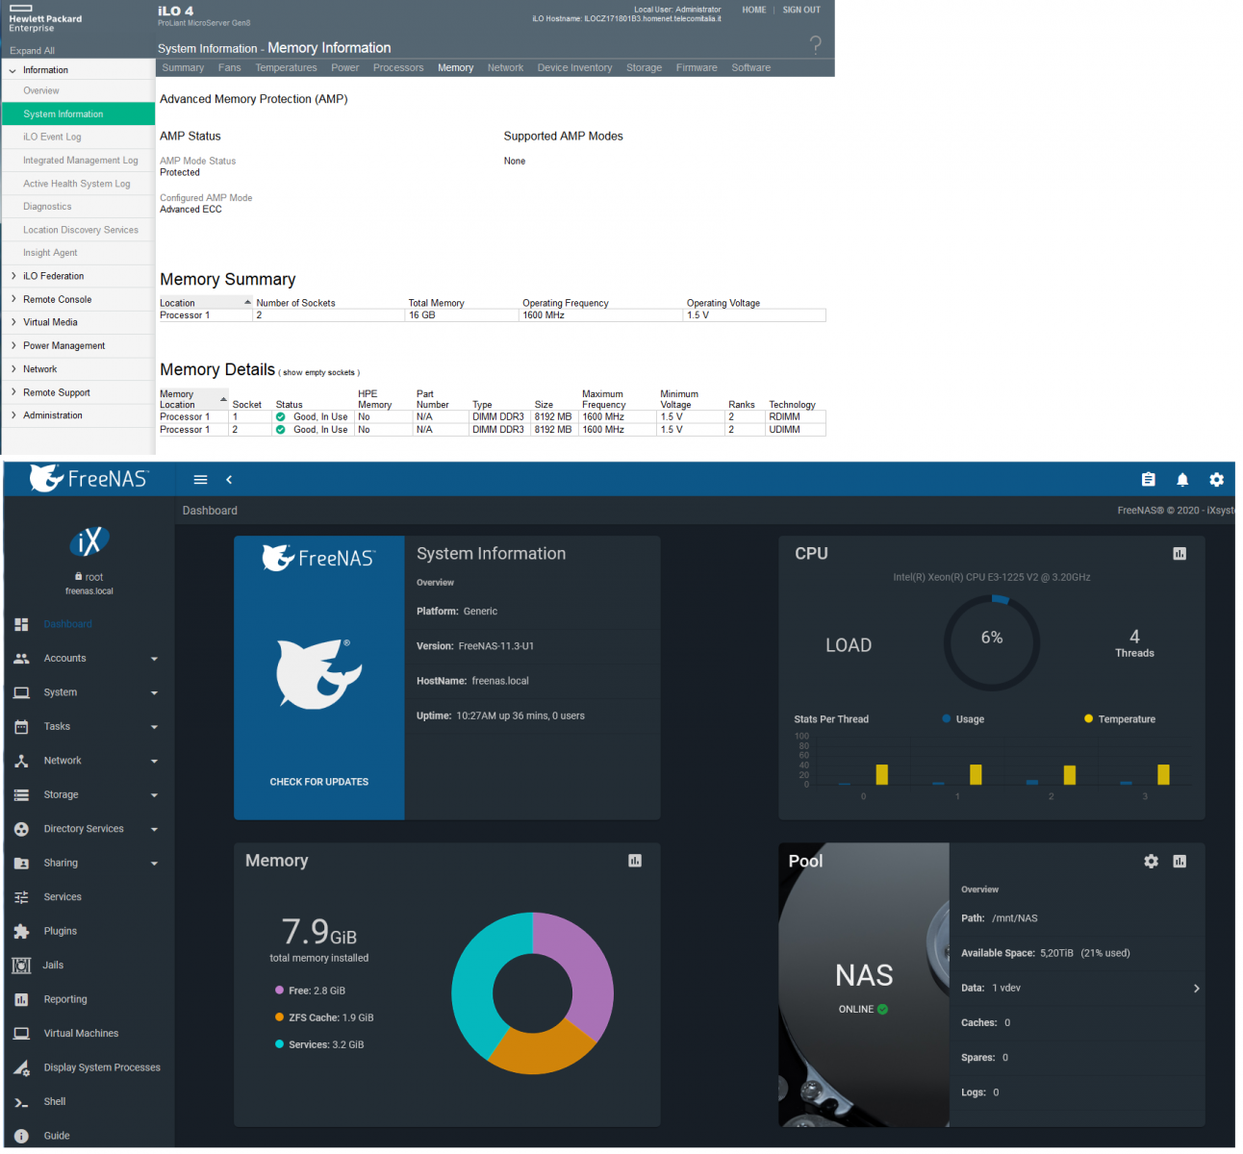Click the Hewlett Packard Enterprise logo
Screen dimensions: 1243x1154
pyautogui.click(x=45, y=19)
